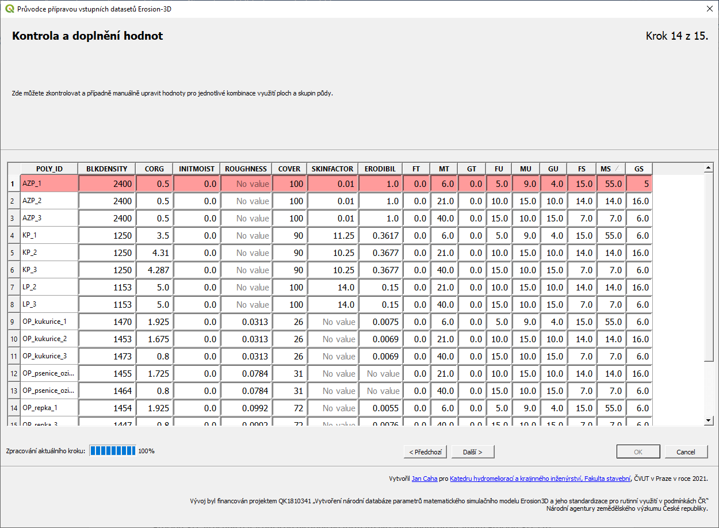Edit CORG value 3.5 in KP_1 row
Image resolution: width=719 pixels, height=528 pixels.
(154, 235)
